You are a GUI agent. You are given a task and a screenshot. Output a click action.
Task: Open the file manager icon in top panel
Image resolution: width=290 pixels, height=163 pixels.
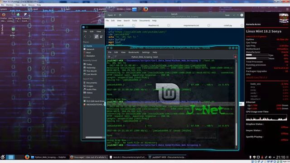coord(135,9)
